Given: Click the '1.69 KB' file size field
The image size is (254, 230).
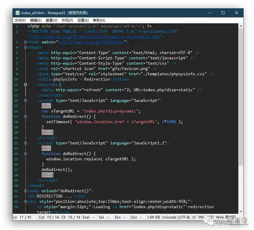Looking at the screenshot, I should 153,217.
